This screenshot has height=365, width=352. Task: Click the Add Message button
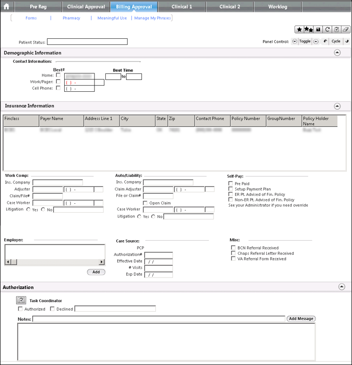tap(301, 319)
